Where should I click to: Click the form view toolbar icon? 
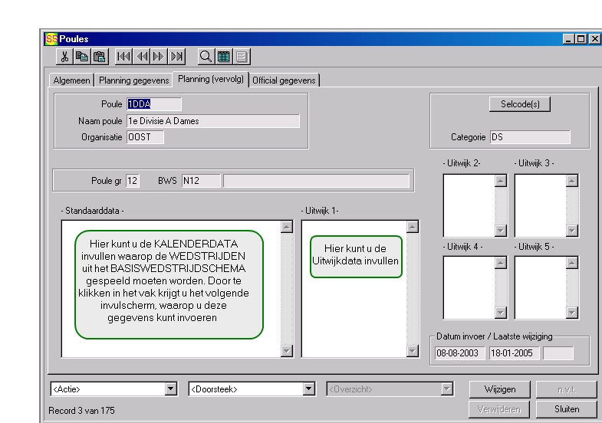click(x=241, y=56)
